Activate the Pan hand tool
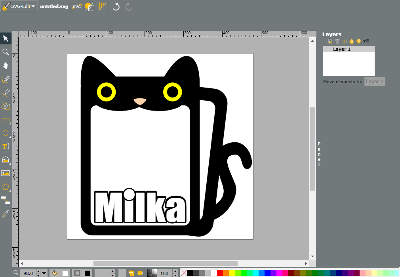The width and height of the screenshot is (400, 277). (x=6, y=66)
